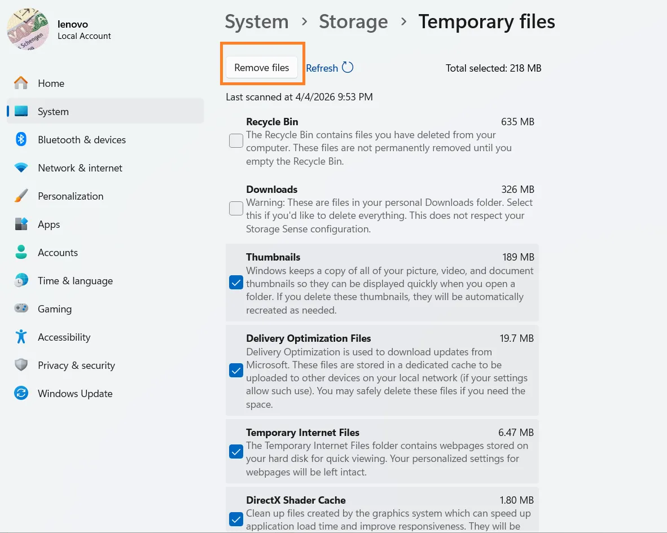Viewport: 667px width, 533px height.
Task: Click Refresh to rescan temporary files
Action: (x=330, y=68)
